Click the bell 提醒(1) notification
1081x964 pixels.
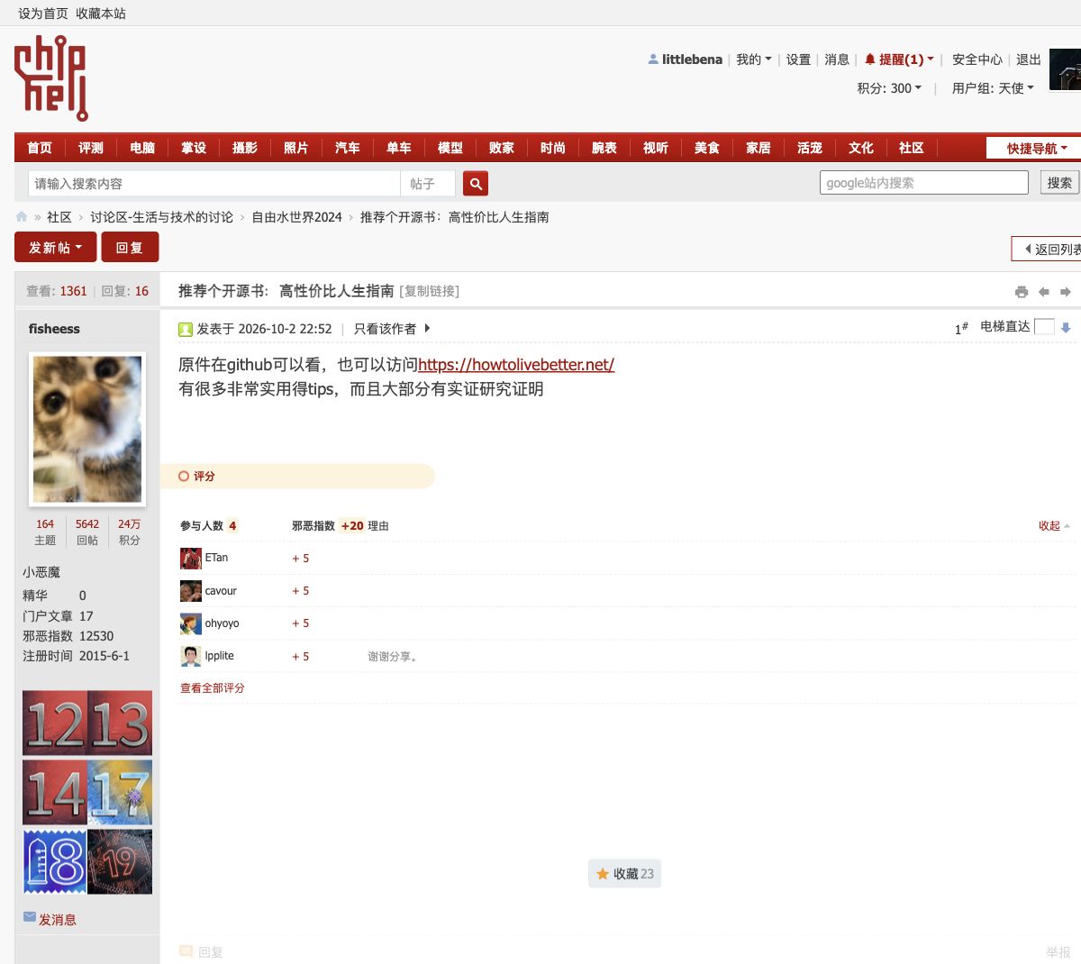(899, 59)
